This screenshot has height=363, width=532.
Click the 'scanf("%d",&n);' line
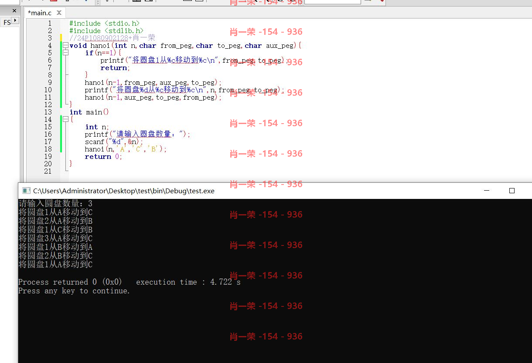pos(114,141)
